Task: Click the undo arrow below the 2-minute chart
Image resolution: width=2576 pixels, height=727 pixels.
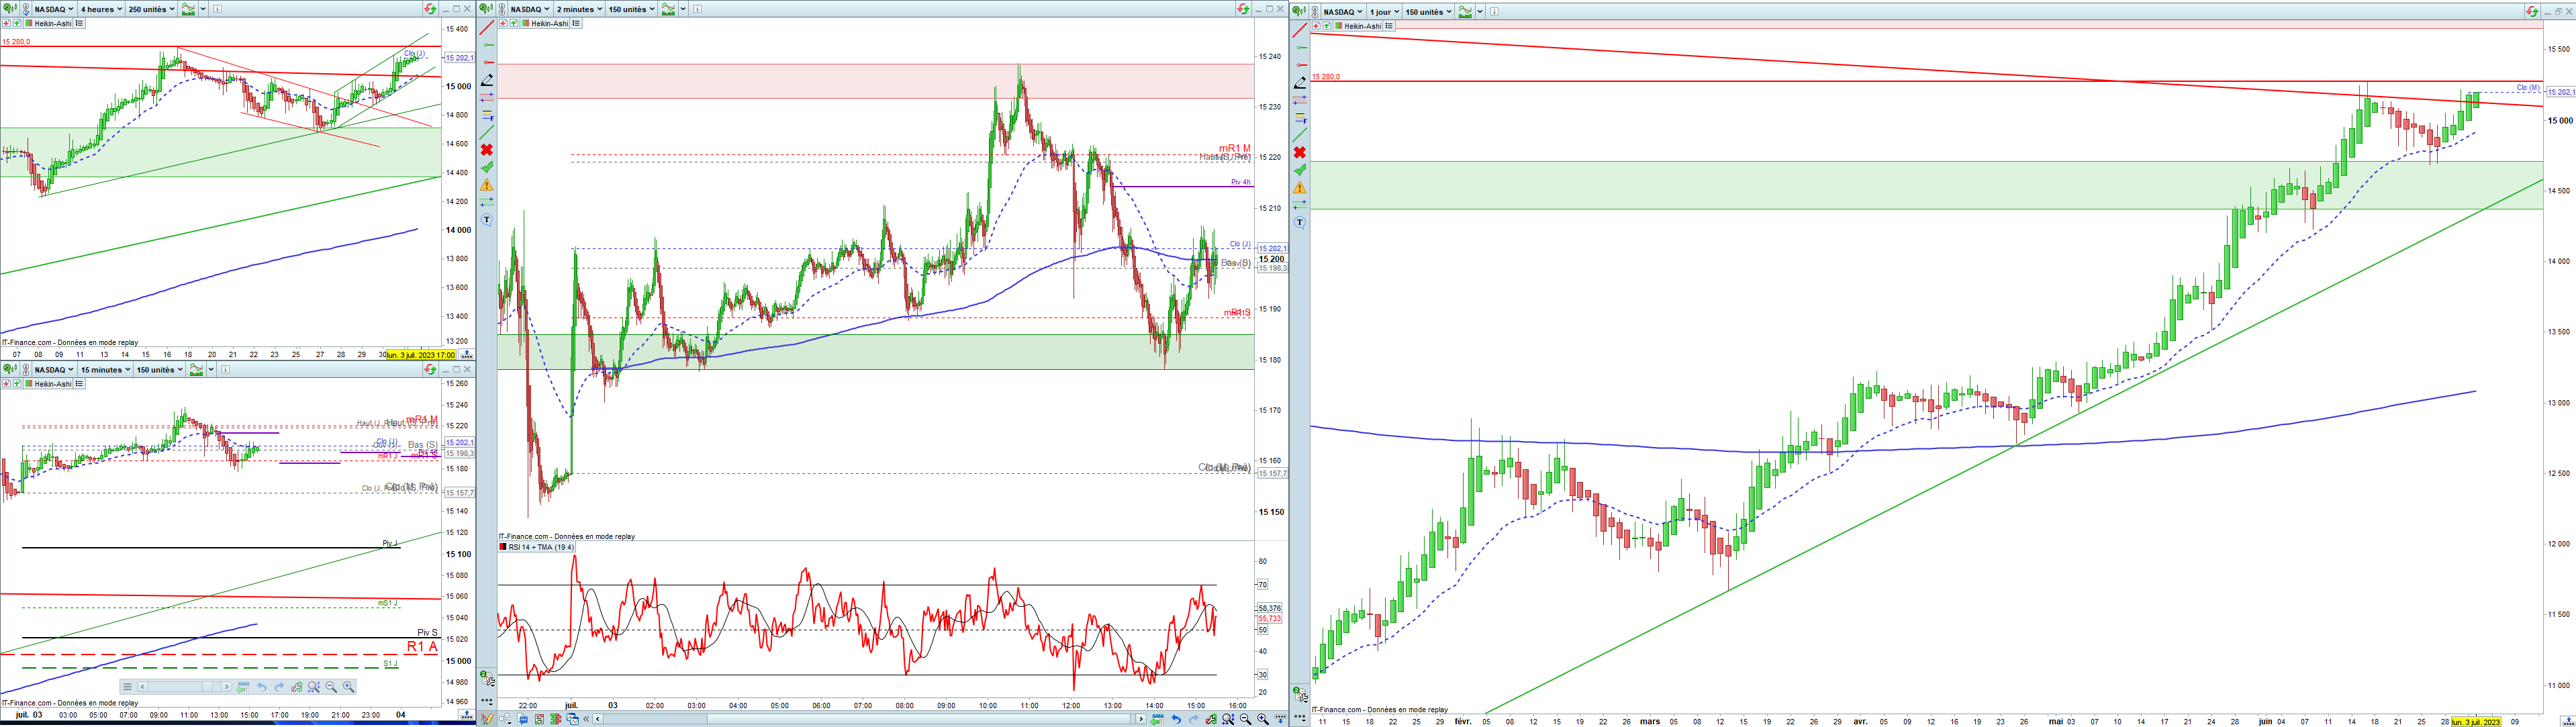Action: coord(1176,719)
